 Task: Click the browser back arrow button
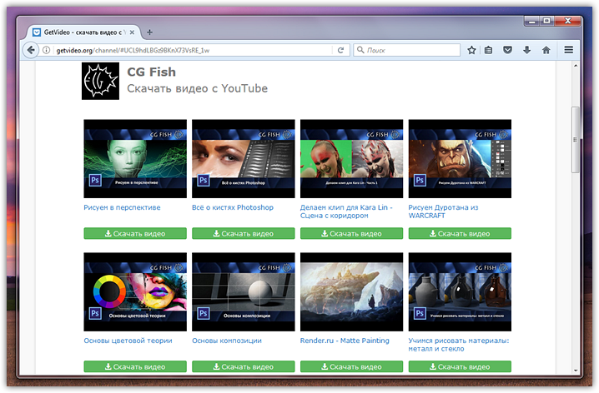pos(31,50)
